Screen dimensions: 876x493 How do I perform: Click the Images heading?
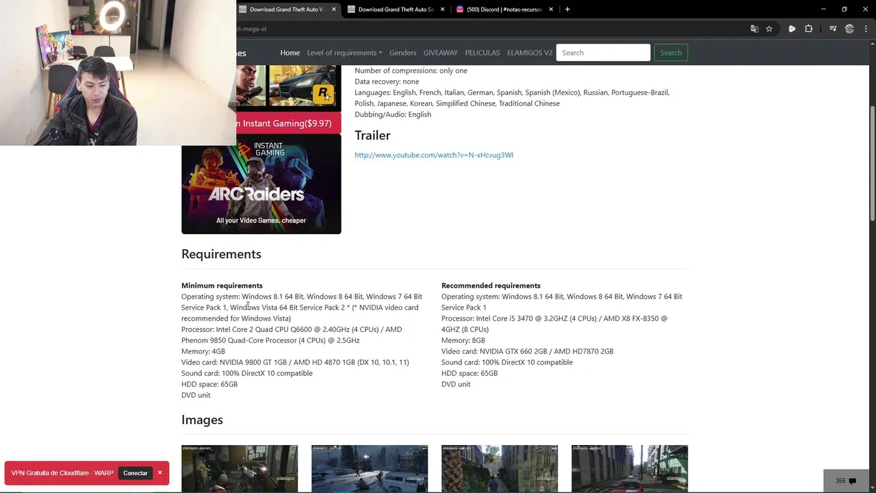coord(202,420)
